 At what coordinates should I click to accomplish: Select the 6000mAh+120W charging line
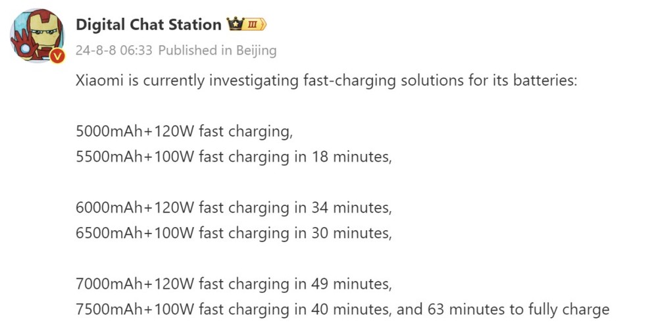click(x=234, y=208)
